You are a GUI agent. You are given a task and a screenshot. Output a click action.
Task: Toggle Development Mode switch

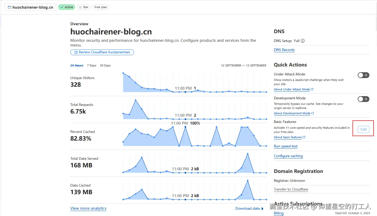point(364,99)
